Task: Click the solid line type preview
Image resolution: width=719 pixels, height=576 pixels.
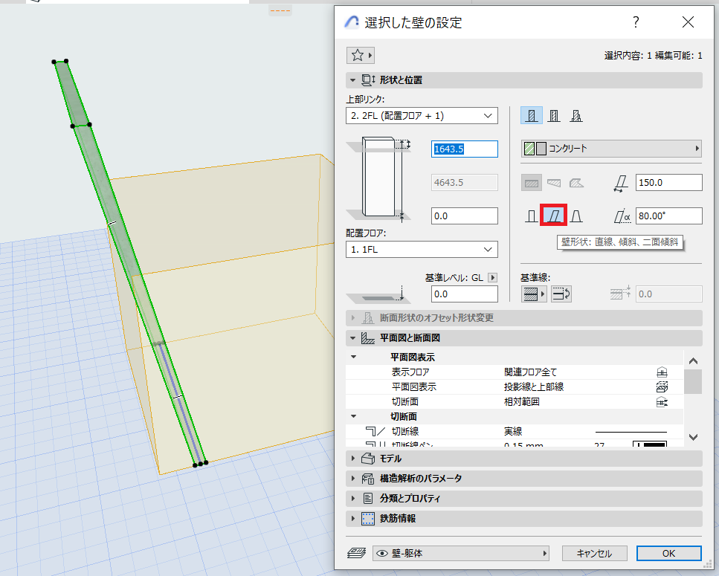Action: tap(631, 432)
